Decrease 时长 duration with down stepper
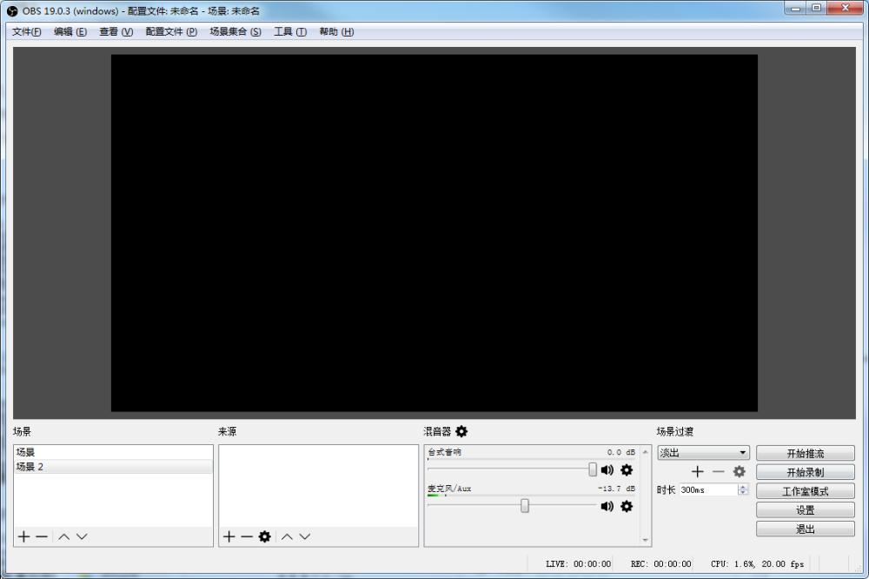 [743, 492]
